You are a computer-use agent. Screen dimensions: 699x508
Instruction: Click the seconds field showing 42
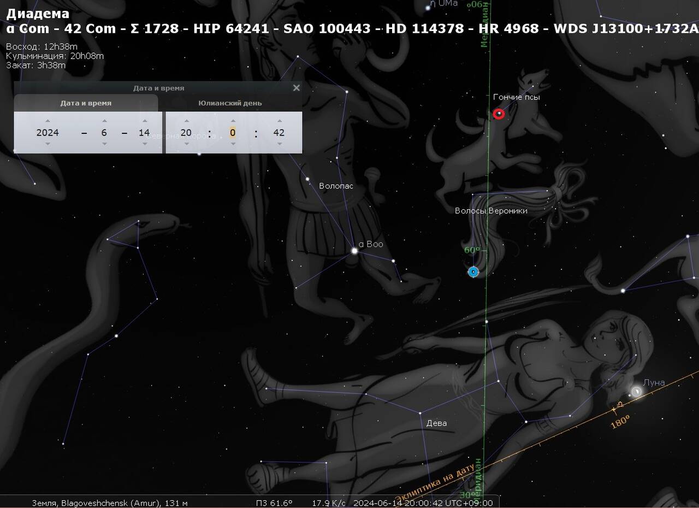tap(279, 132)
